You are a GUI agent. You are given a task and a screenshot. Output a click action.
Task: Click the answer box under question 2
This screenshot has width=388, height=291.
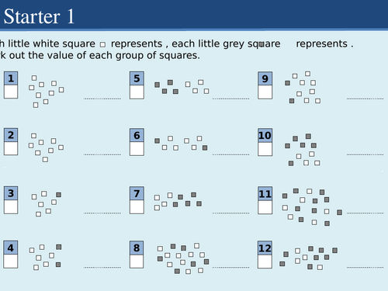(x=11, y=148)
